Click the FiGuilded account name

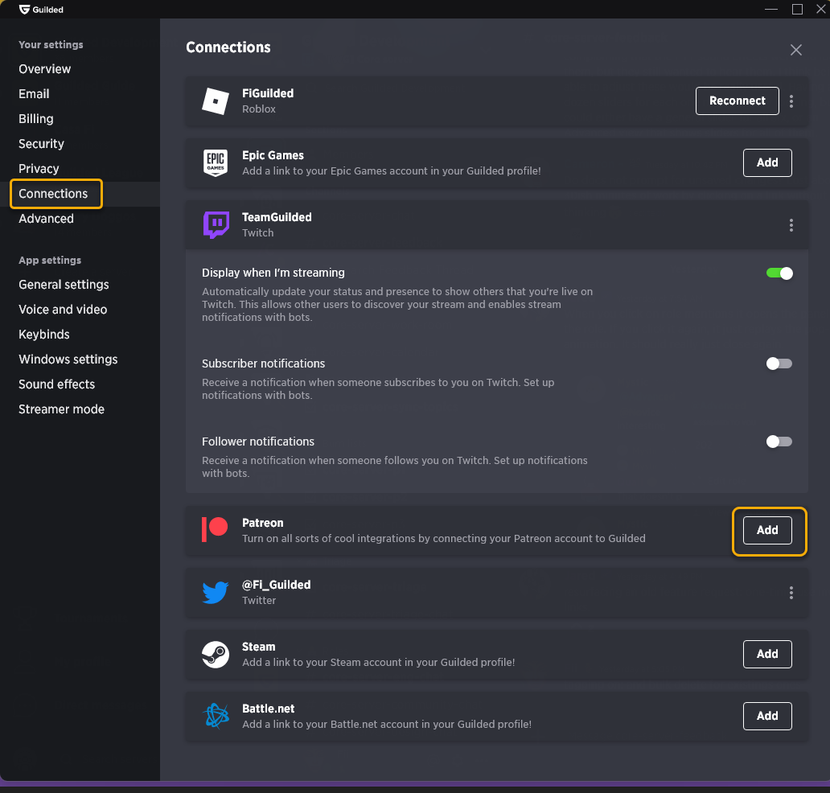pos(268,93)
